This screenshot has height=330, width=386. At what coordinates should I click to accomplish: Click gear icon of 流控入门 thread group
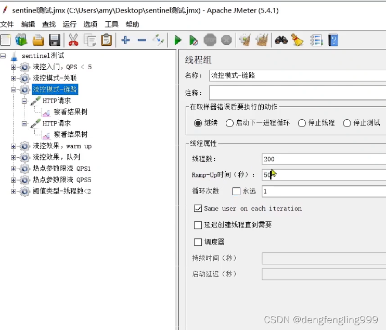(25, 67)
